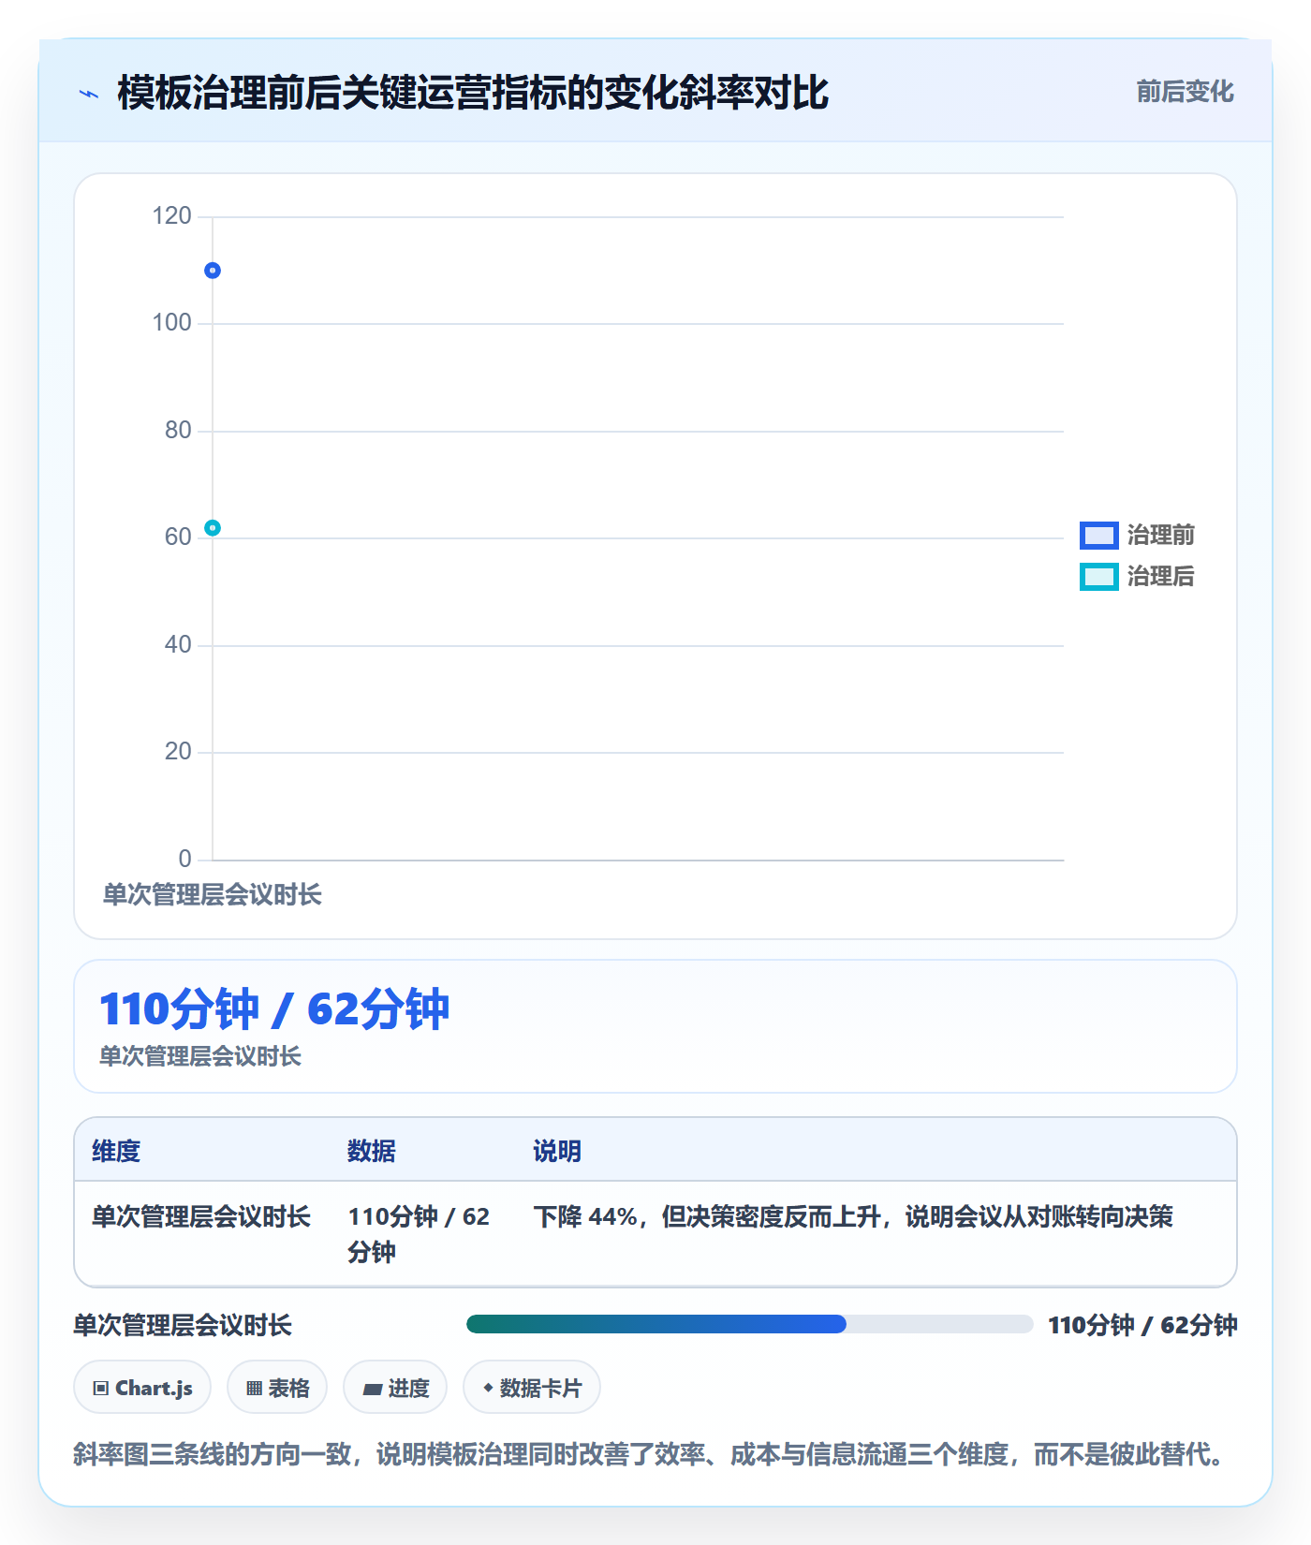Click the card subtitle 单次管理层会议时长
The width and height of the screenshot is (1311, 1545).
coord(200,1056)
